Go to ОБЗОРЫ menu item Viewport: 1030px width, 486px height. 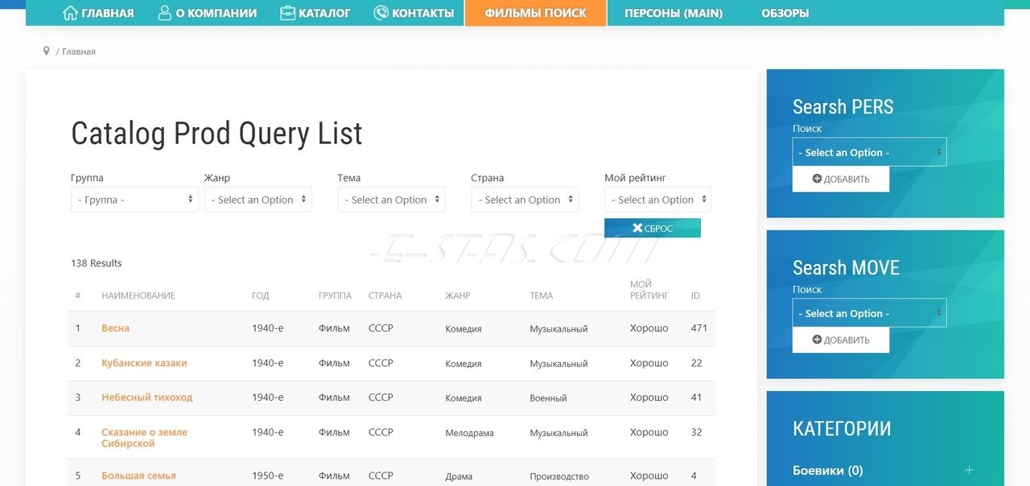(x=785, y=13)
